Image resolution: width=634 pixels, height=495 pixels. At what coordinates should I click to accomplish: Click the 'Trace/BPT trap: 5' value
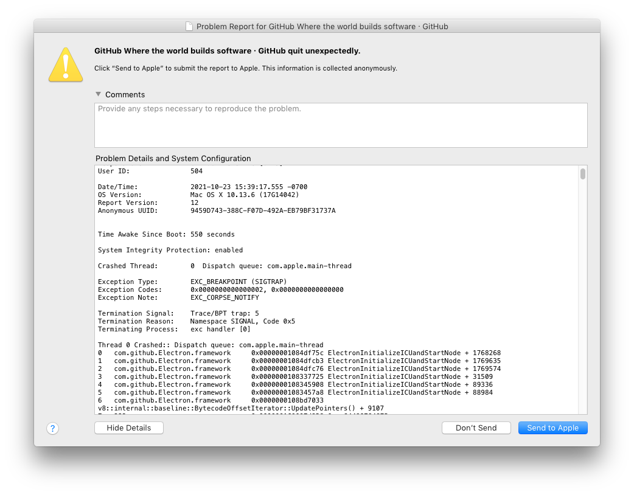225,313
